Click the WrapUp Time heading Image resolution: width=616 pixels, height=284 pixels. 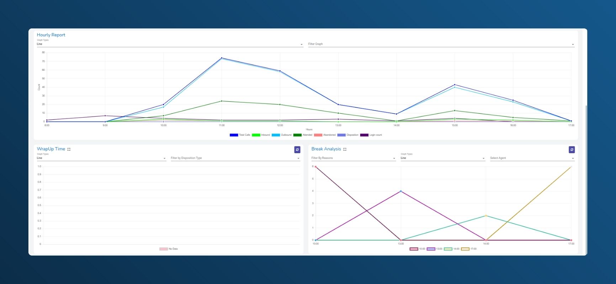51,149
